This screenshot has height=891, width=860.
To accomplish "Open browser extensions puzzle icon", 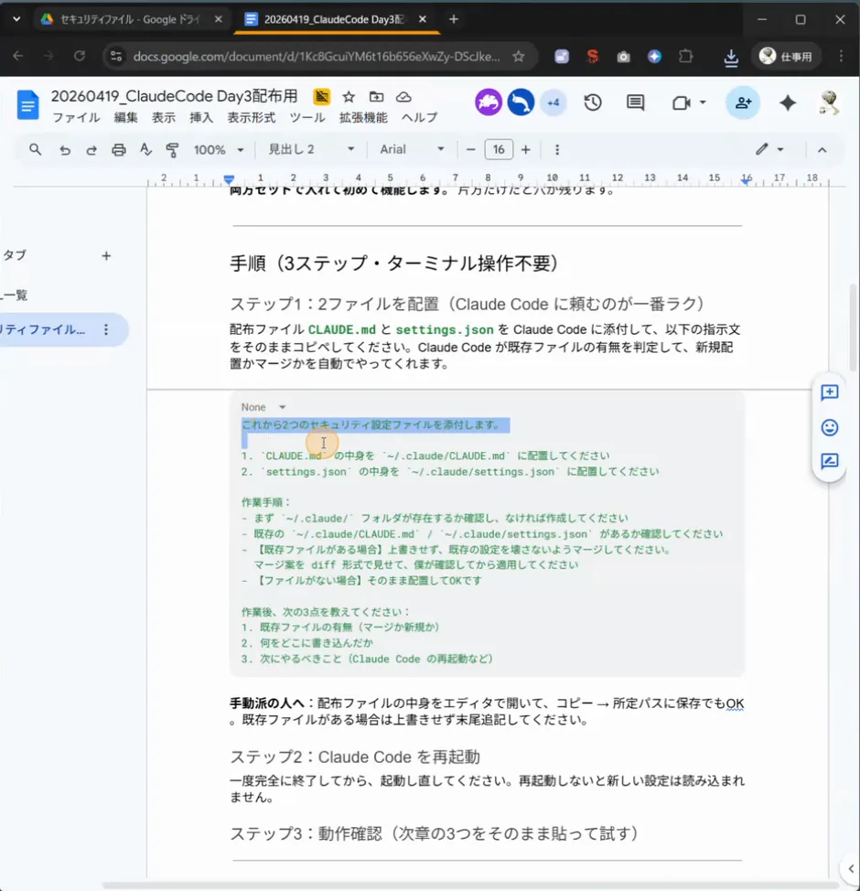I will pos(686,56).
